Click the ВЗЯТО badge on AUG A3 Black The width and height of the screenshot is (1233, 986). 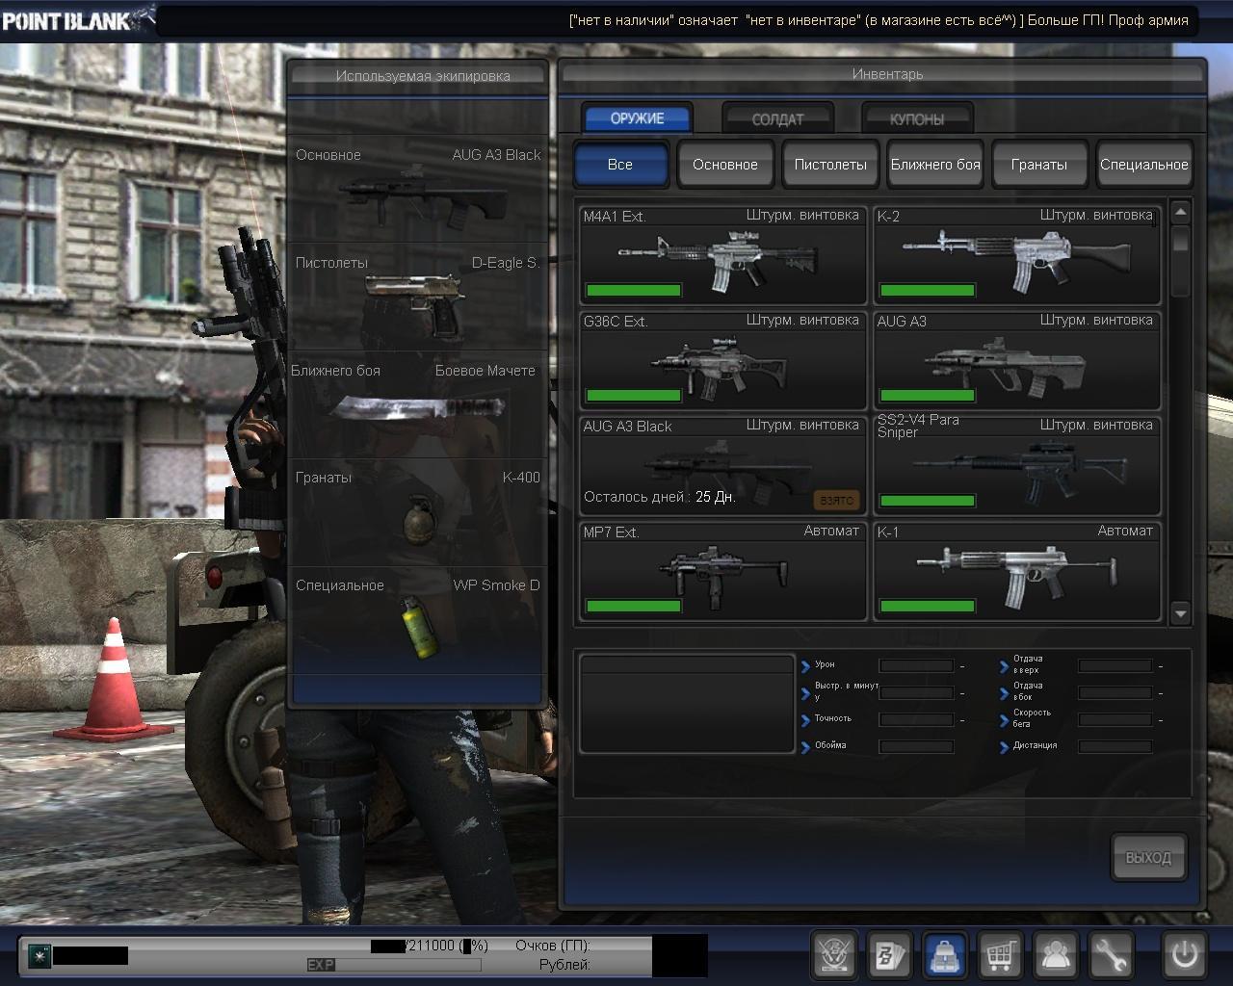click(x=837, y=500)
